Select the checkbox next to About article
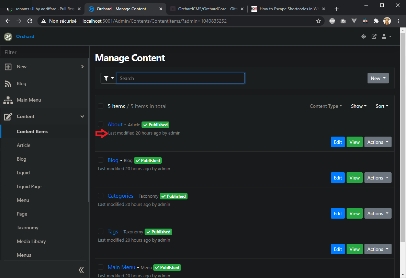 coord(101,124)
